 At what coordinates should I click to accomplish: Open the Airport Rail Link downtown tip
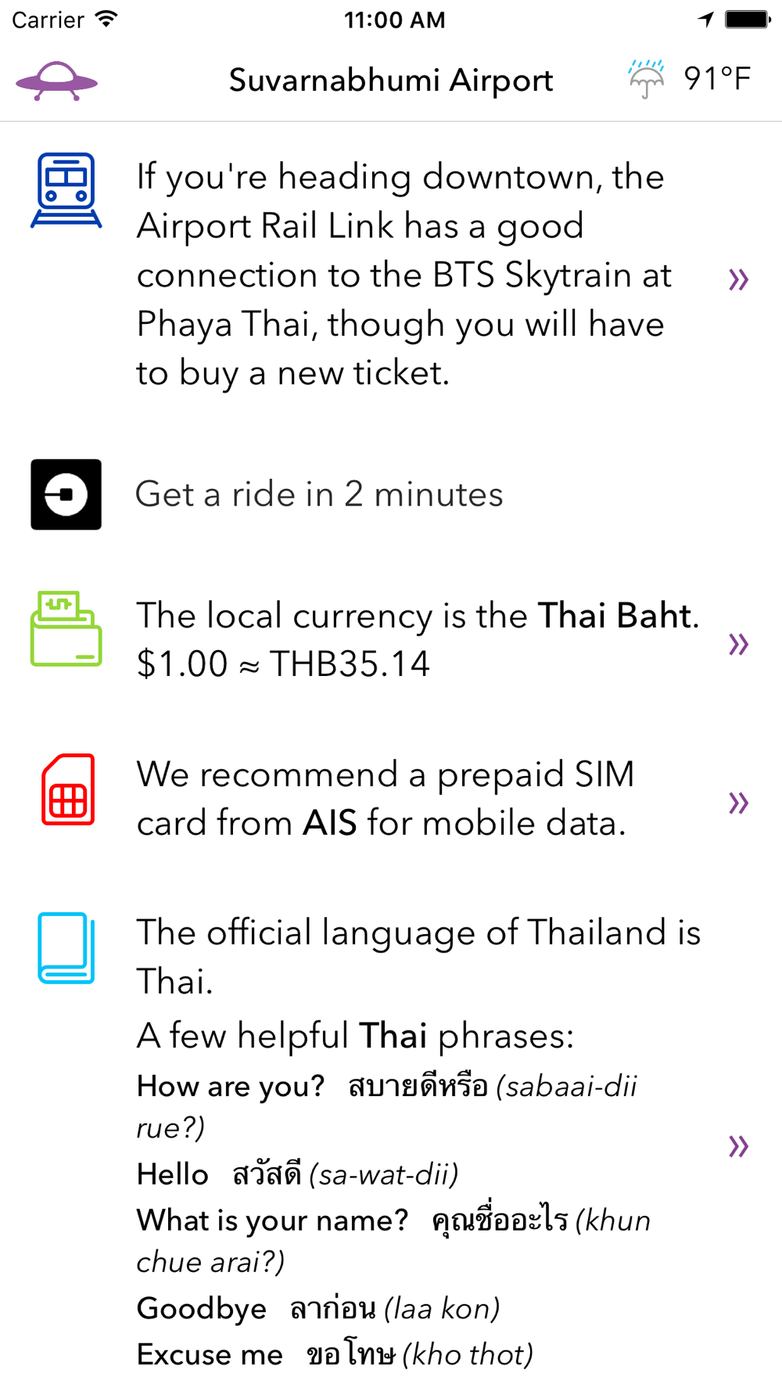tap(404, 275)
